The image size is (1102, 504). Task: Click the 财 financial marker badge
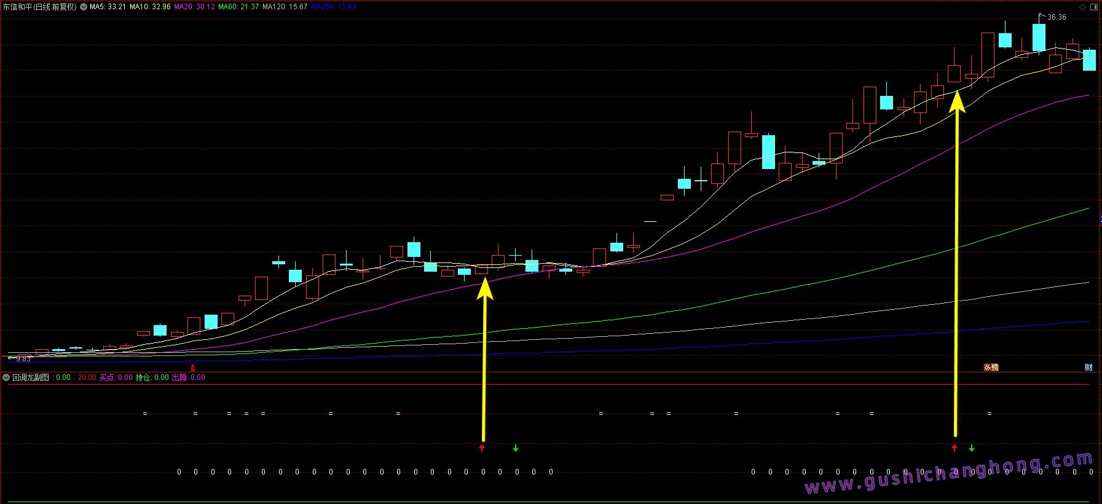click(x=1088, y=368)
